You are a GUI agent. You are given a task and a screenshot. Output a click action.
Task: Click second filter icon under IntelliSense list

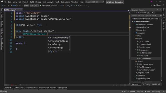coord(51,52)
